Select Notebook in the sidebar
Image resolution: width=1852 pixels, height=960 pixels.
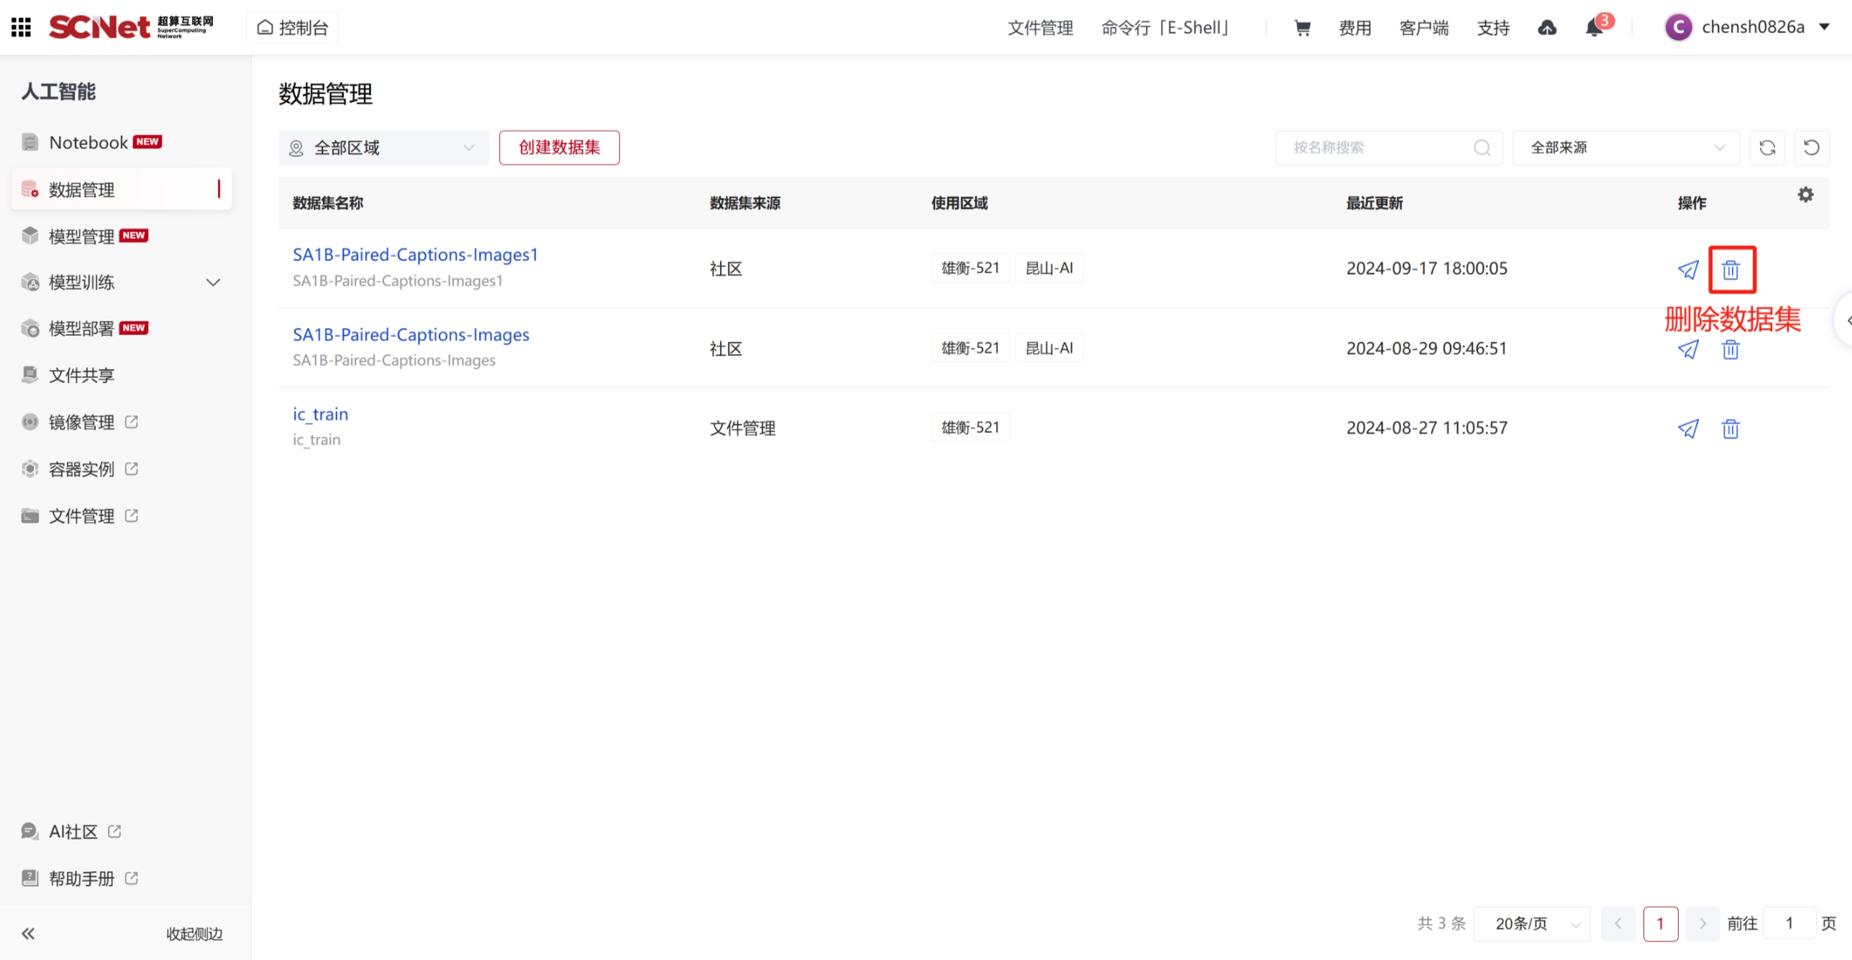click(88, 142)
